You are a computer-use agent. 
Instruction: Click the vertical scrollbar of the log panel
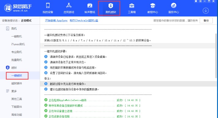(x=216, y=56)
